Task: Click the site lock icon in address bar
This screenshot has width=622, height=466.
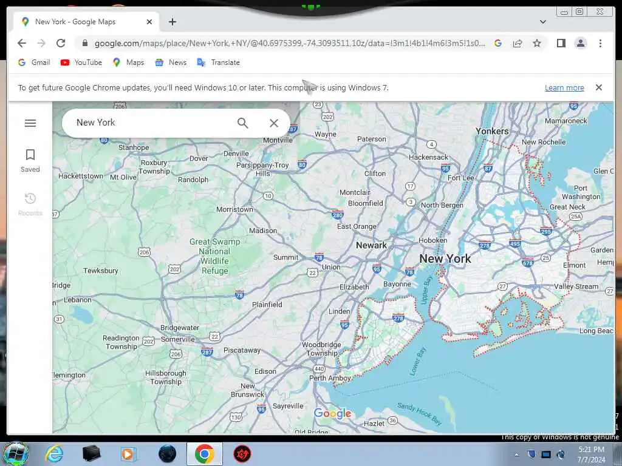Action: click(85, 43)
